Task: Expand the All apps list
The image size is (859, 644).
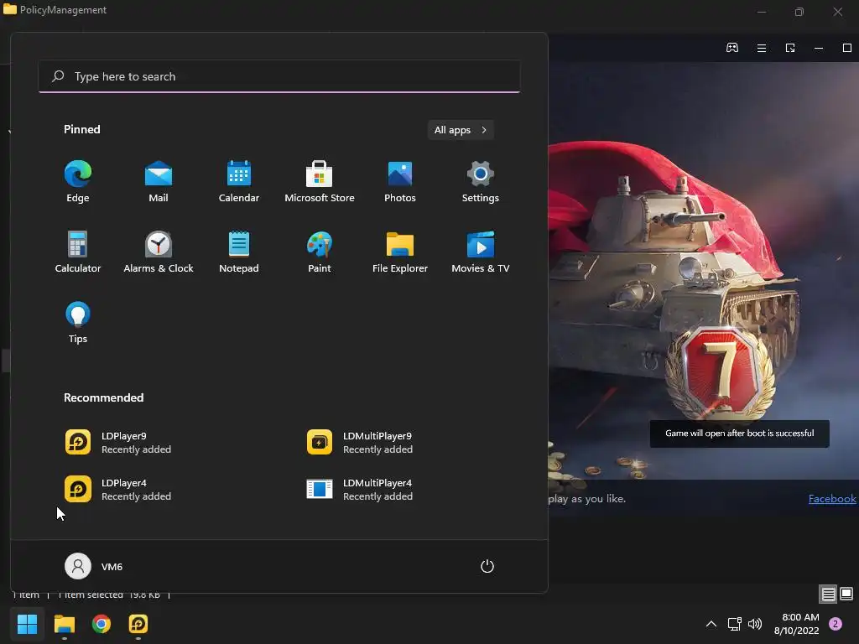Action: [x=461, y=130]
